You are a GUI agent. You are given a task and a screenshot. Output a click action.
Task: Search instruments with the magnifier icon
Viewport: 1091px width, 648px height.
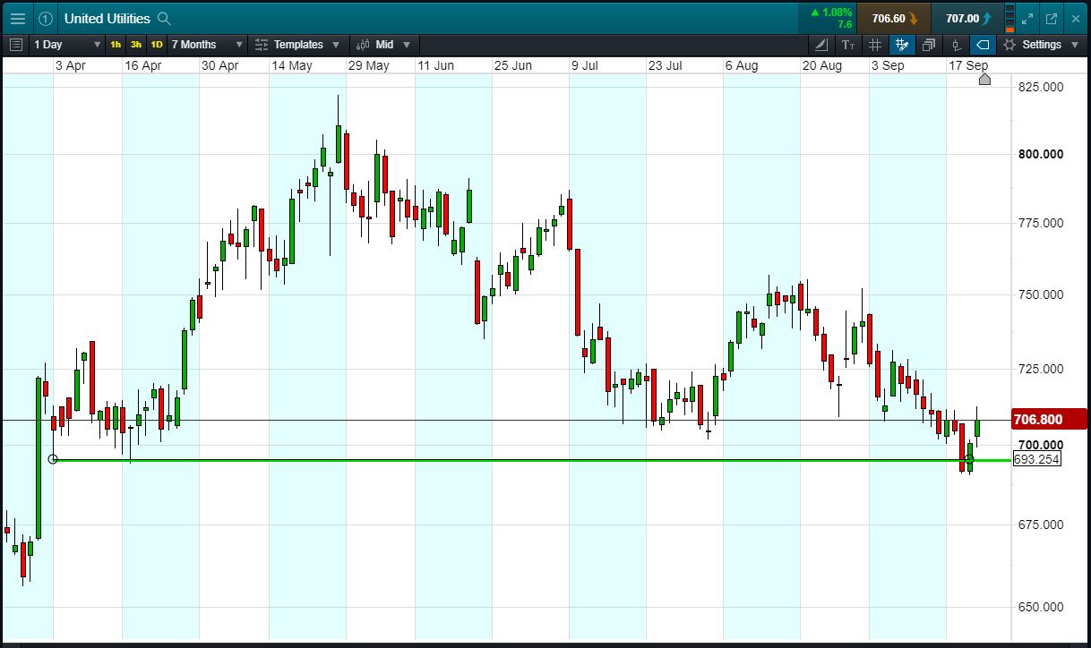pos(163,18)
